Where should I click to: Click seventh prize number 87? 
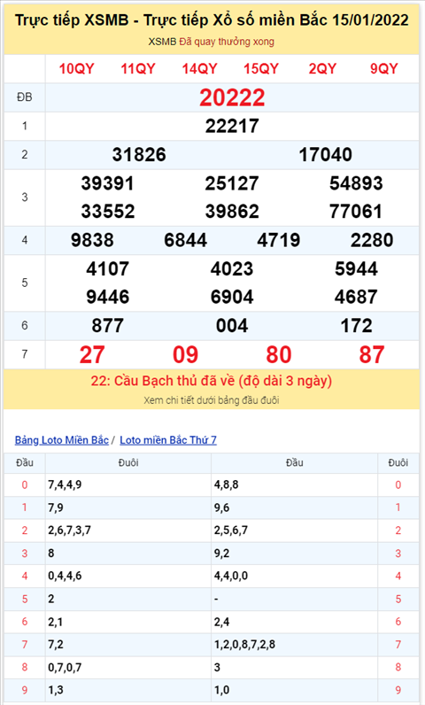click(372, 355)
